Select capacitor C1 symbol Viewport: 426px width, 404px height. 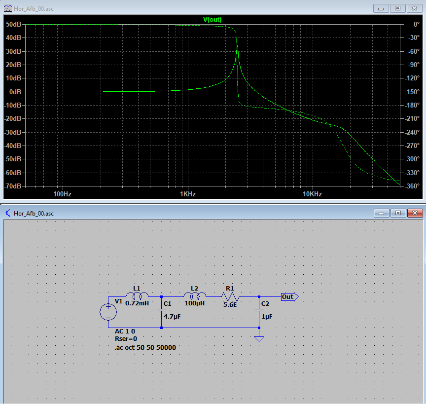point(161,310)
